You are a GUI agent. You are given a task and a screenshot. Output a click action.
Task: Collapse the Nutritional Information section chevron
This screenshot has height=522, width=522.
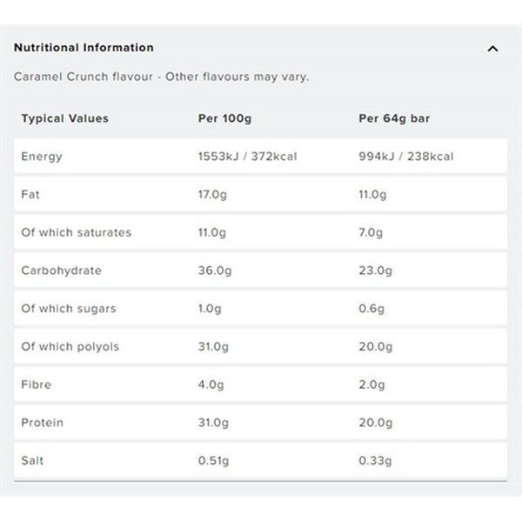point(492,49)
